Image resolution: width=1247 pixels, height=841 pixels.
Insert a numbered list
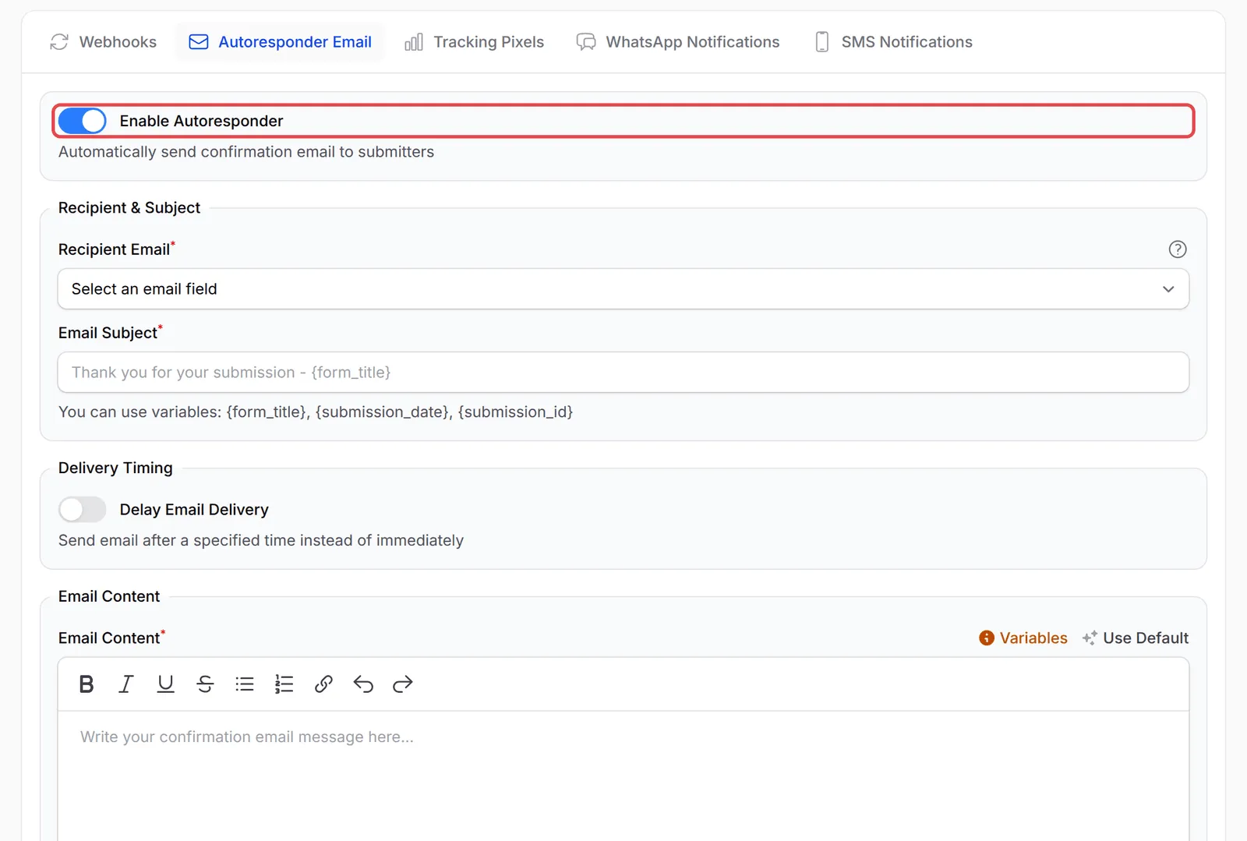[x=284, y=684]
